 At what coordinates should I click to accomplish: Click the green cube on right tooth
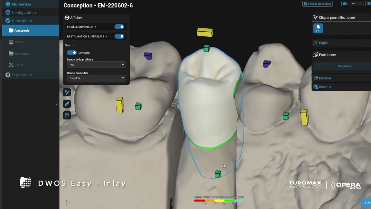286,116
